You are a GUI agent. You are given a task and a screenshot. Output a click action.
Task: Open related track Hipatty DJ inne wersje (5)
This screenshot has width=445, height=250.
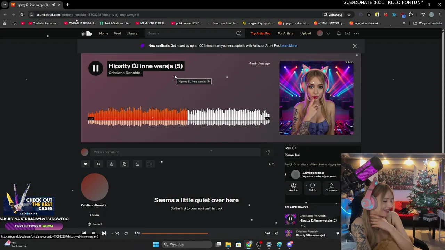[x=318, y=220]
